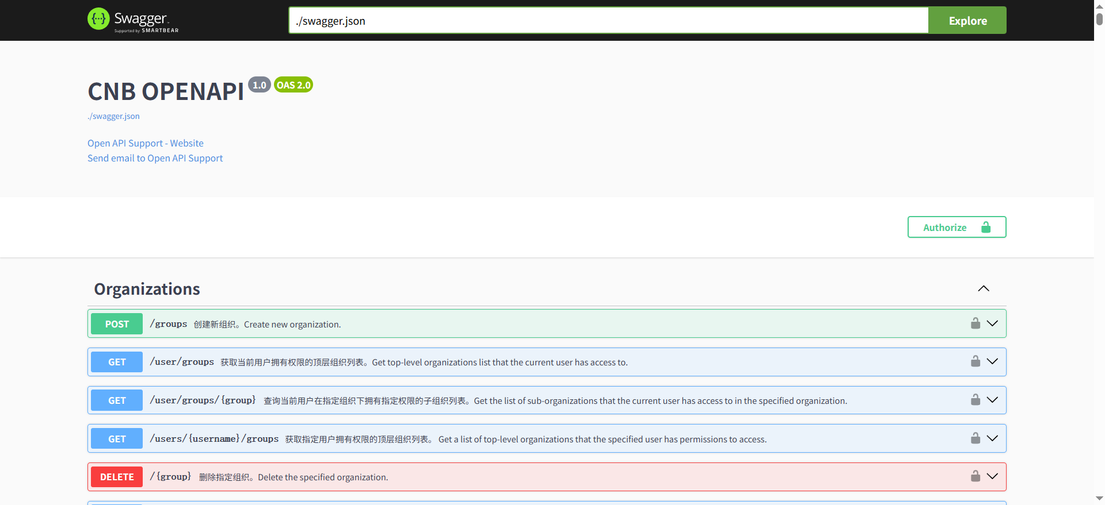Screen dimensions: 1105x505
Task: Click lock icon on /user/groups/{group} row
Action: (x=975, y=400)
